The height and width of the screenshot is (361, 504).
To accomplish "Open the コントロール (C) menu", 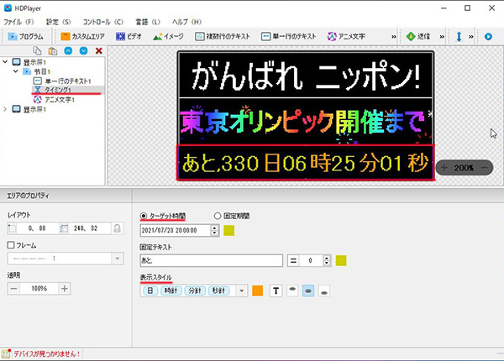I will (x=102, y=22).
